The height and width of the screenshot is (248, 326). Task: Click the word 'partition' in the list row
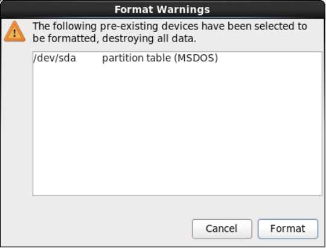[x=123, y=58]
